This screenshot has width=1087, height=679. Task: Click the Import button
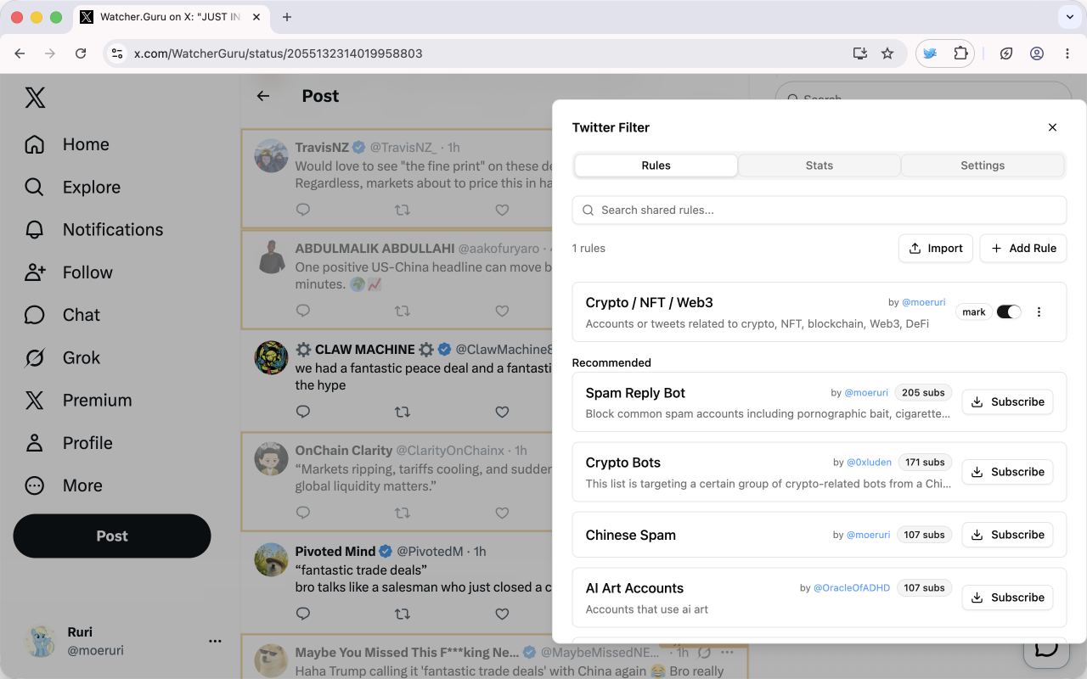pos(936,248)
